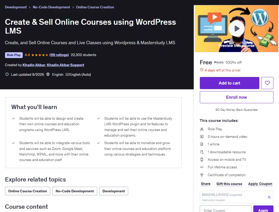Click the Apply coupon button
279x212 pixels.
(263, 209)
